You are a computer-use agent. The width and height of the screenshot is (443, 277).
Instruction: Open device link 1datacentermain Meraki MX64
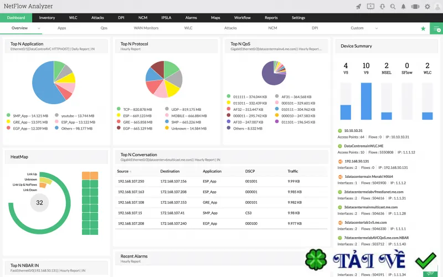pos(369,176)
